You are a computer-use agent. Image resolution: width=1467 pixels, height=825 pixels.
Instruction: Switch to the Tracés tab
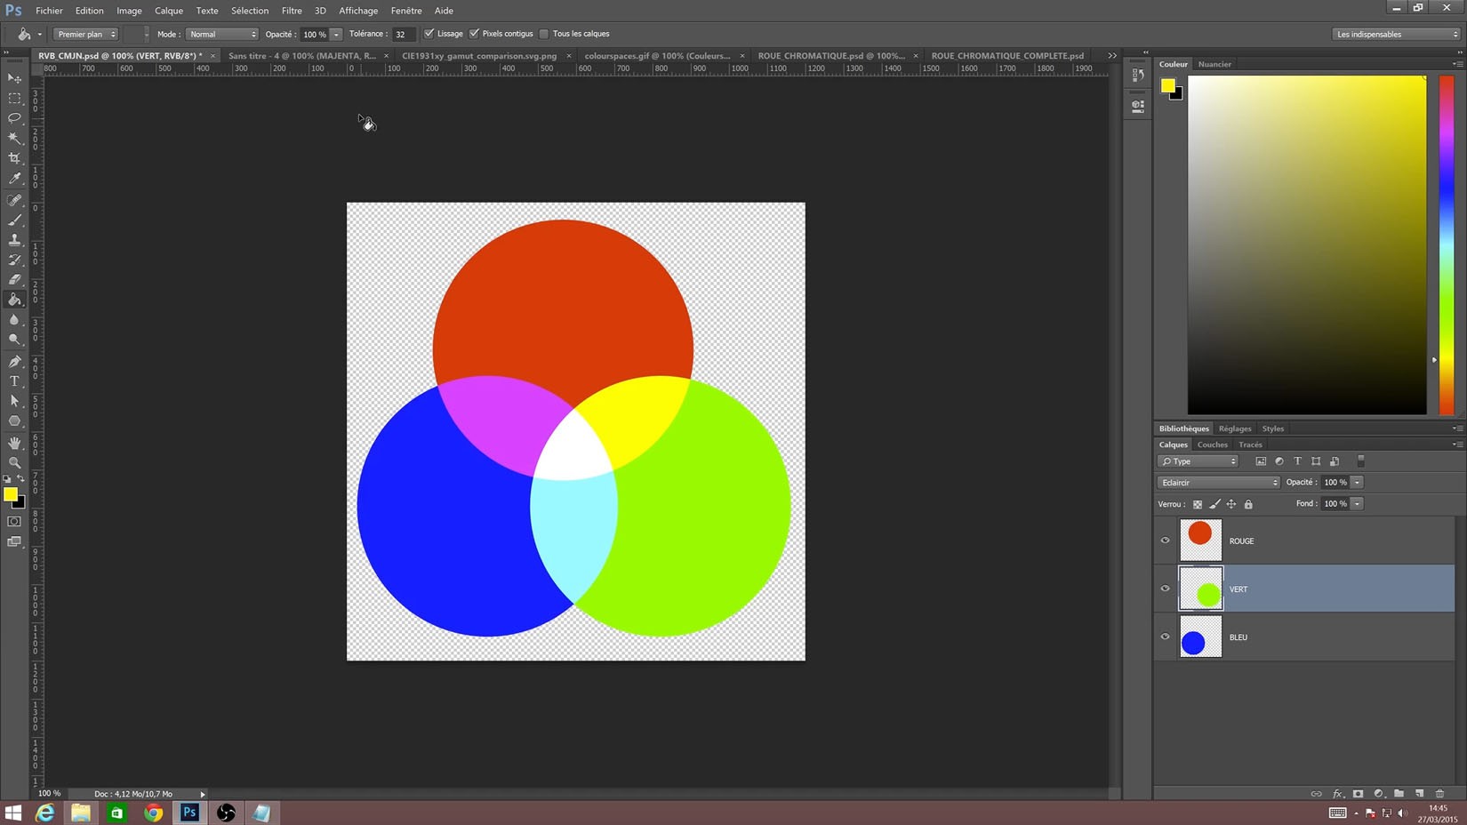click(x=1250, y=445)
